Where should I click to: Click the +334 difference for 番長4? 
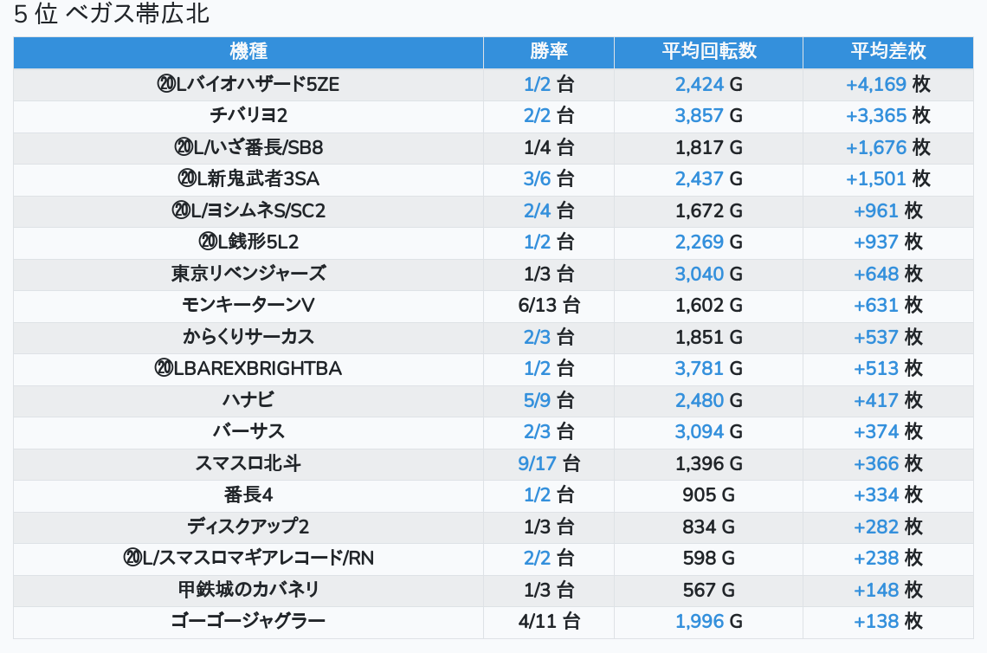pyautogui.click(x=876, y=495)
